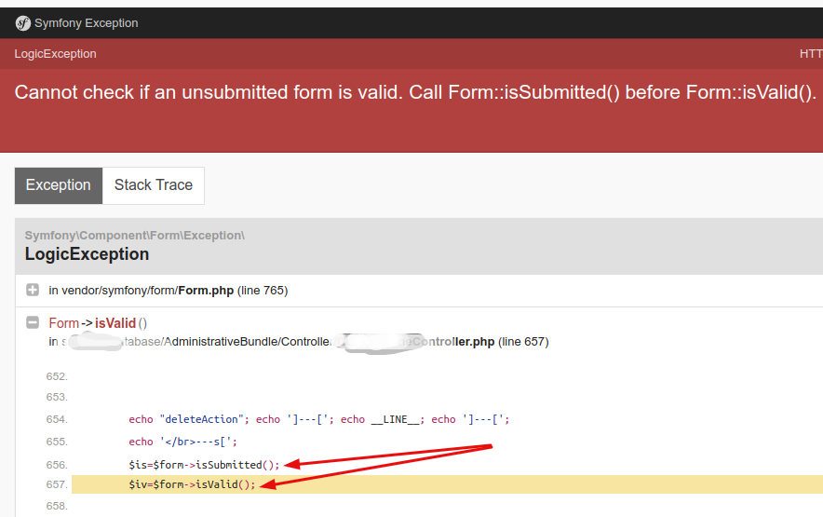Click code line 656 $form->isSubmitted()

(204, 465)
